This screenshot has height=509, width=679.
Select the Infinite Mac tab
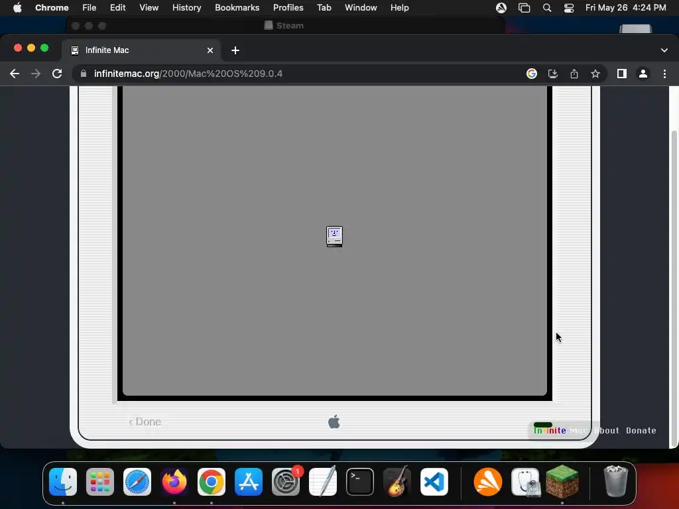tap(141, 50)
